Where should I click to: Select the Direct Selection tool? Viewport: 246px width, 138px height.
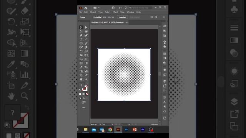click(x=86, y=27)
